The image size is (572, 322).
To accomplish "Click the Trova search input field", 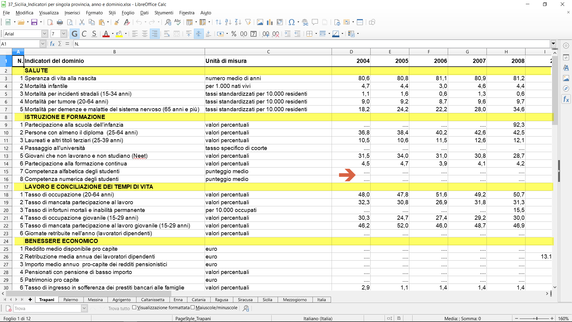I will (47, 309).
